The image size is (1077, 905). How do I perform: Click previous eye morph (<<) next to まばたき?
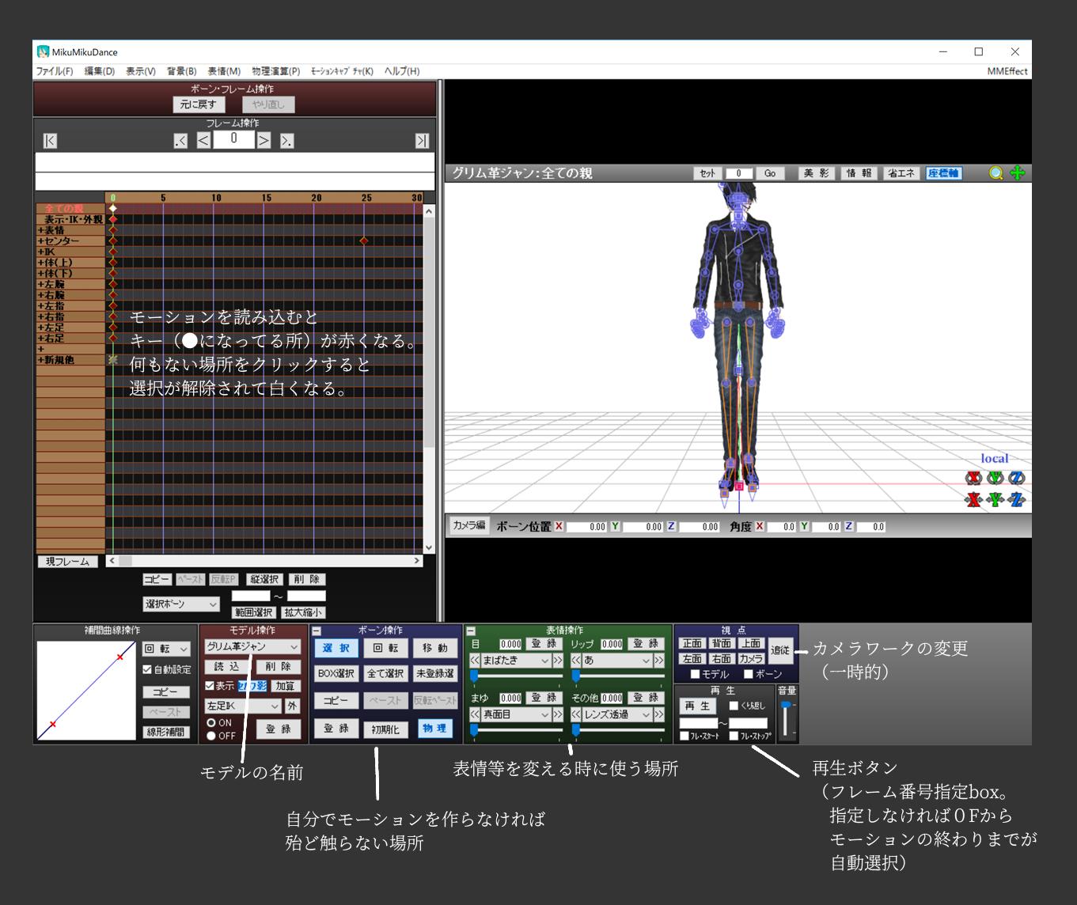click(x=475, y=661)
